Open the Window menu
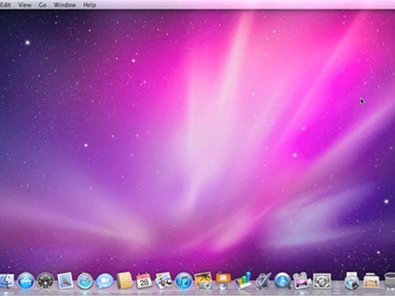This screenshot has width=395, height=296. pyautogui.click(x=65, y=5)
